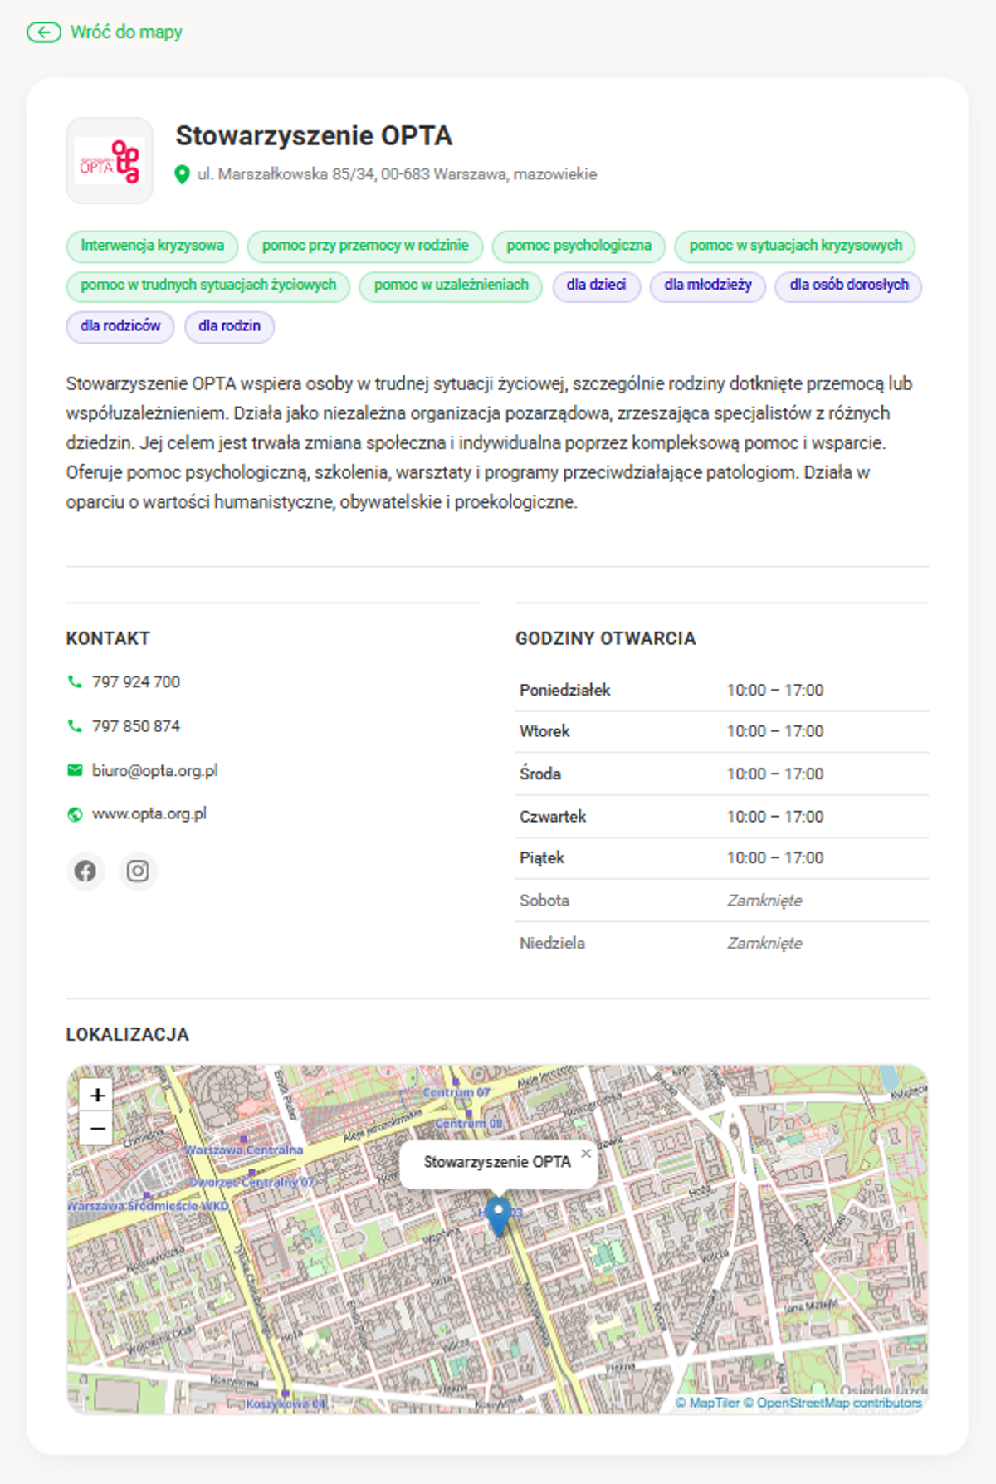Select the address ul. Marszałkowska 85/34 text

(397, 174)
